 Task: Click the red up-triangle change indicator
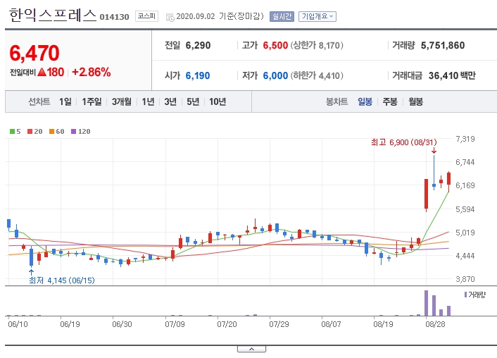click(42, 72)
